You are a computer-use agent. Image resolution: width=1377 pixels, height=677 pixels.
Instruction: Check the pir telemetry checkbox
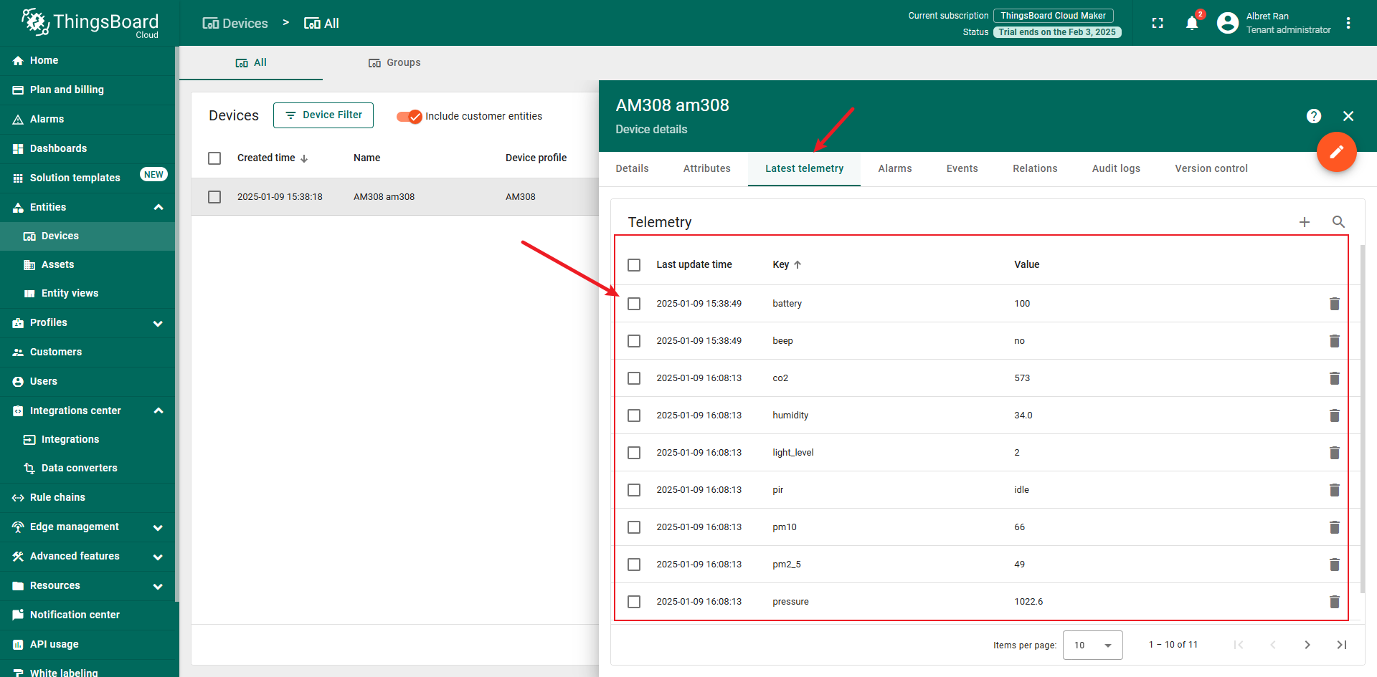click(x=634, y=490)
